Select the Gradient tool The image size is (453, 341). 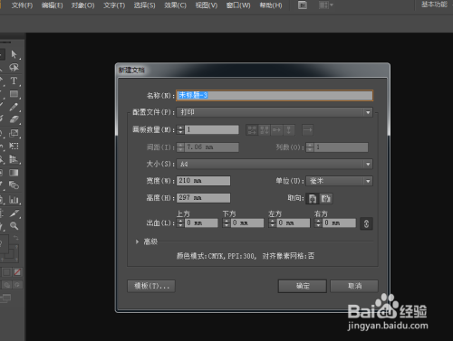pos(14,173)
